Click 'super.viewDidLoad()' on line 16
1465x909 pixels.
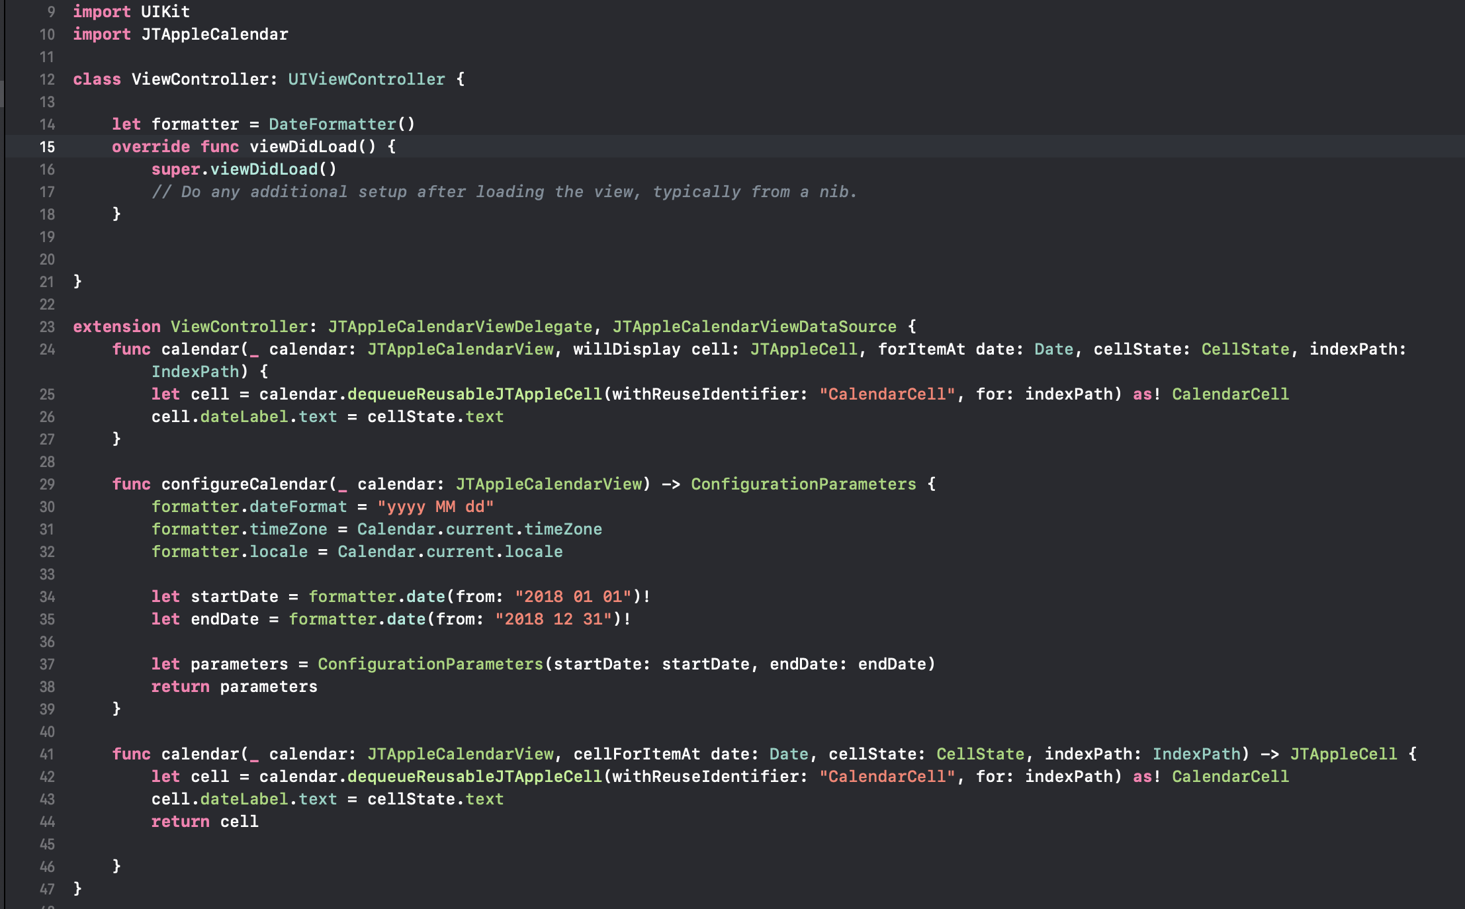[244, 169]
